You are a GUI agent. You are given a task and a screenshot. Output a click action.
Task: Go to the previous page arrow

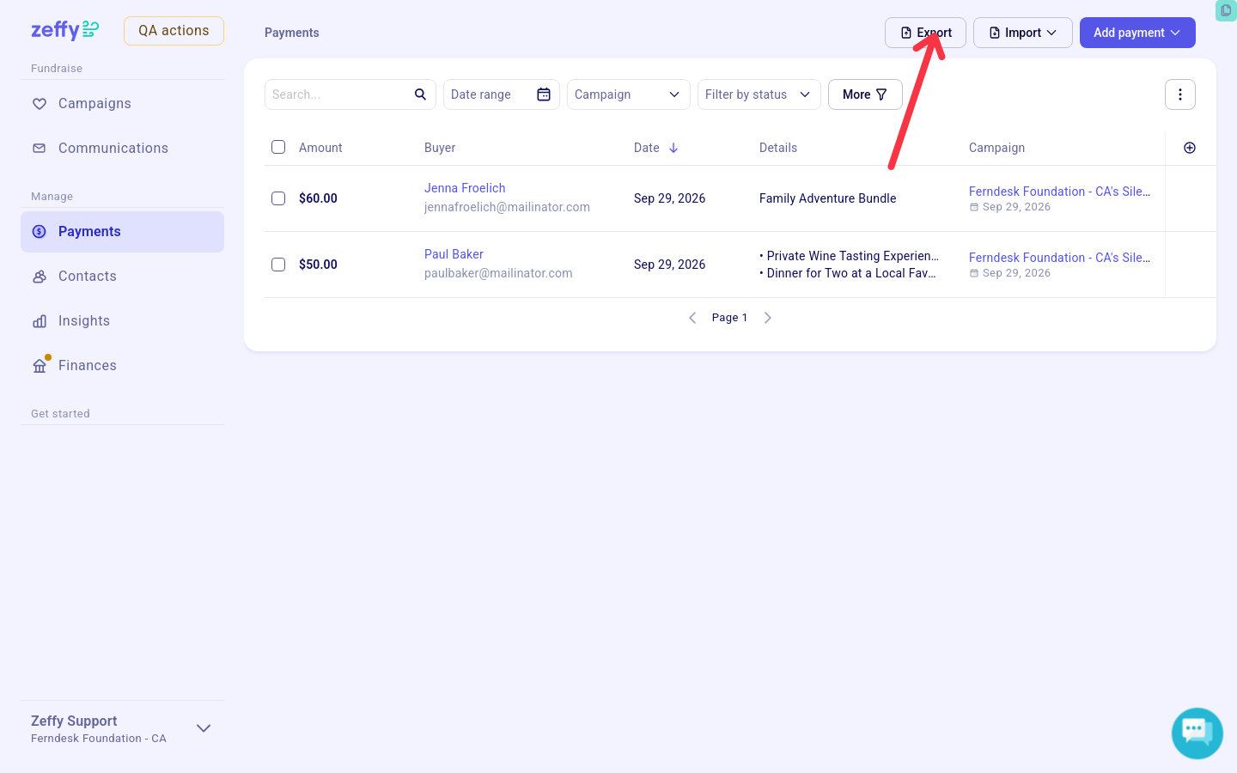point(692,318)
